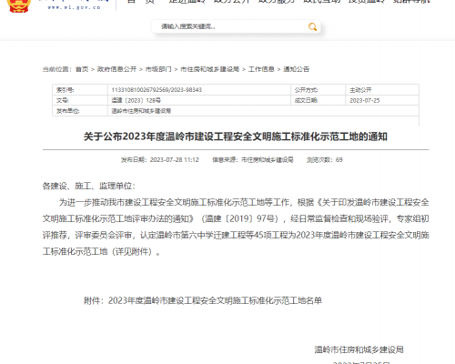Click the 浏览次数 69 view count
The image size is (455, 364).
tap(324, 160)
